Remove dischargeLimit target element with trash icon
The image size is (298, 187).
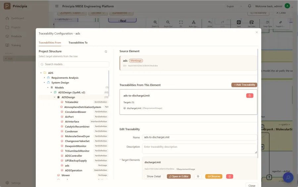(x=229, y=176)
